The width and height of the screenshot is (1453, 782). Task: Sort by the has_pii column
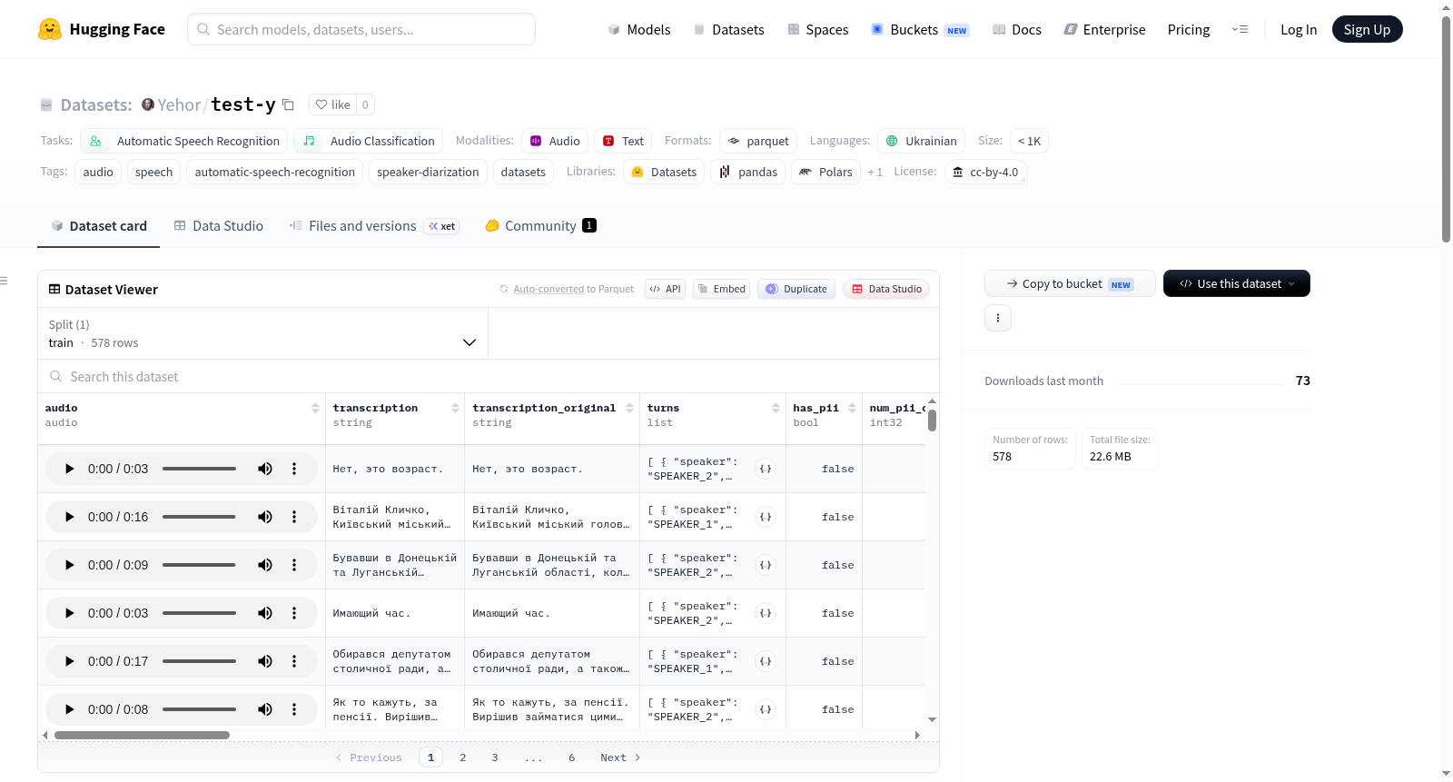click(x=852, y=408)
